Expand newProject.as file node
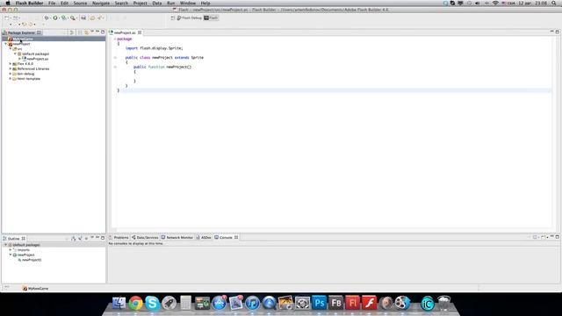Image resolution: width=562 pixels, height=316 pixels. click(x=19, y=59)
